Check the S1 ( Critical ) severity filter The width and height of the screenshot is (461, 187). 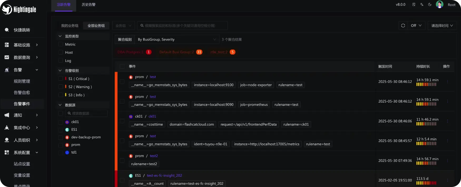coord(60,79)
